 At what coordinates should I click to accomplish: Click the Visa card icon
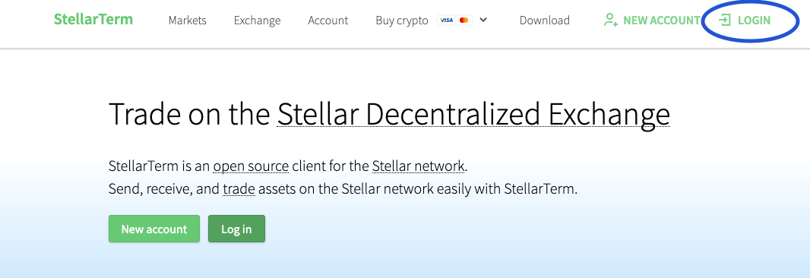(446, 21)
